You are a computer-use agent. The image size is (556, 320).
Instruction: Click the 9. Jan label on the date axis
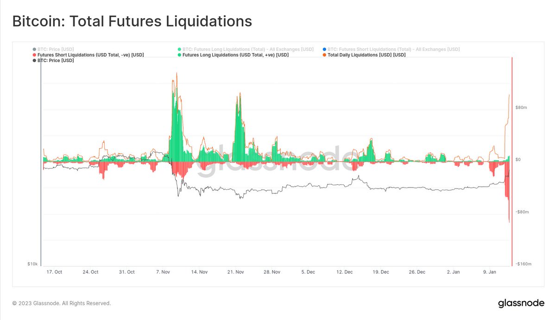(x=491, y=272)
